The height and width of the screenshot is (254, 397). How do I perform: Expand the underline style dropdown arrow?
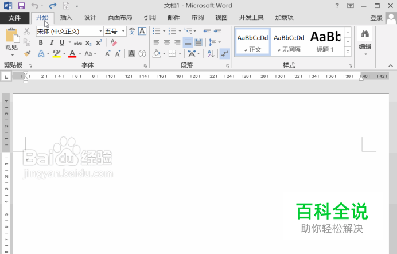tap(69, 42)
